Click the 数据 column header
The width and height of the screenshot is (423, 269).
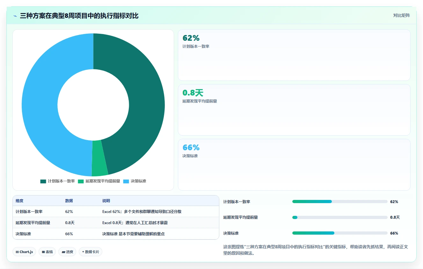69,201
